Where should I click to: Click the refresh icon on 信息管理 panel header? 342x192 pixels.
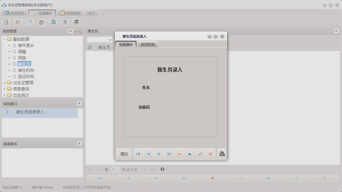pyautogui.click(x=80, y=31)
